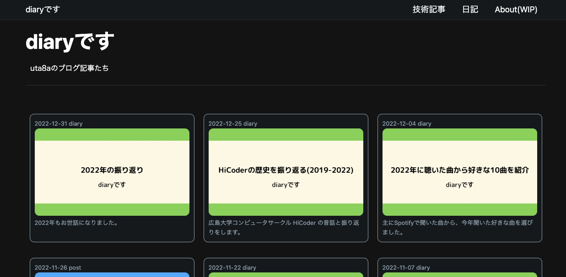Read the 2022年に聴いた曲から好きな10曲を紹介 post
The width and height of the screenshot is (566, 277).
pos(459,170)
